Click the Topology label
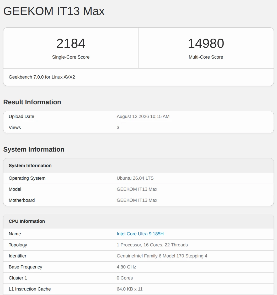This screenshot has height=295, width=277. (18, 245)
